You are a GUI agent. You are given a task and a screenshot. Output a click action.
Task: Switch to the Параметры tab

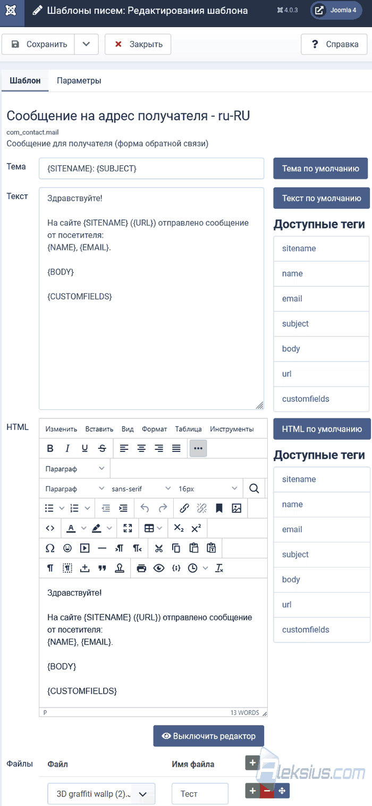coord(79,81)
